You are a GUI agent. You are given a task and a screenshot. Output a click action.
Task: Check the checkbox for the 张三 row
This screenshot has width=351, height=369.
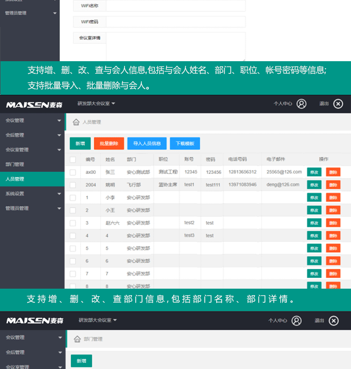(73, 172)
